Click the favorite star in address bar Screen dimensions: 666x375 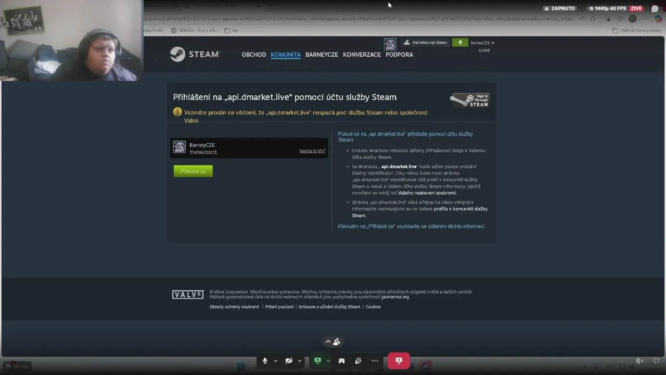[x=593, y=19]
